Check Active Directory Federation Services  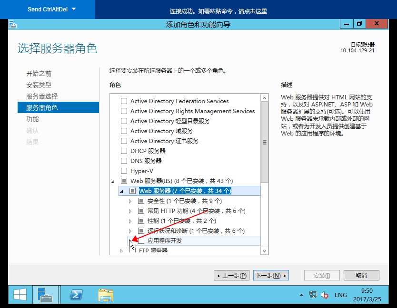tap(124, 101)
